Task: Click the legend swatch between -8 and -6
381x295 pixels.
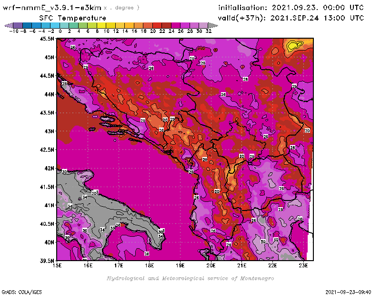Action: [27, 25]
